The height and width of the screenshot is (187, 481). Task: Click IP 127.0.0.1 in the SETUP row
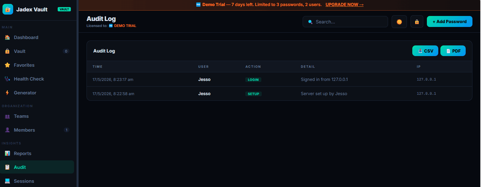coord(426,94)
